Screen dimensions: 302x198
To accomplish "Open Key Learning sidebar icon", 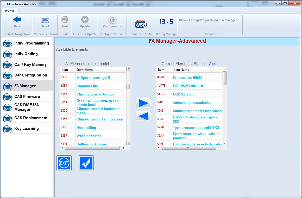I will pyautogui.click(x=8, y=129).
